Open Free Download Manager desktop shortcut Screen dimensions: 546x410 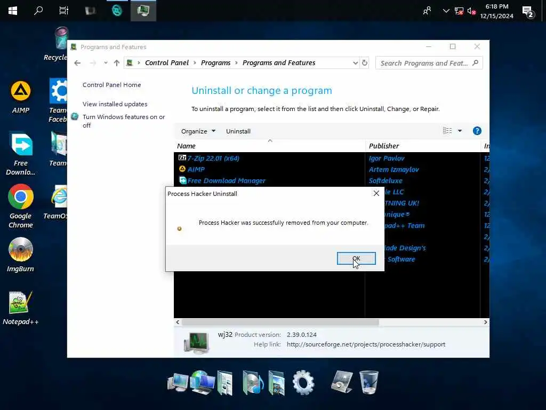click(x=21, y=154)
